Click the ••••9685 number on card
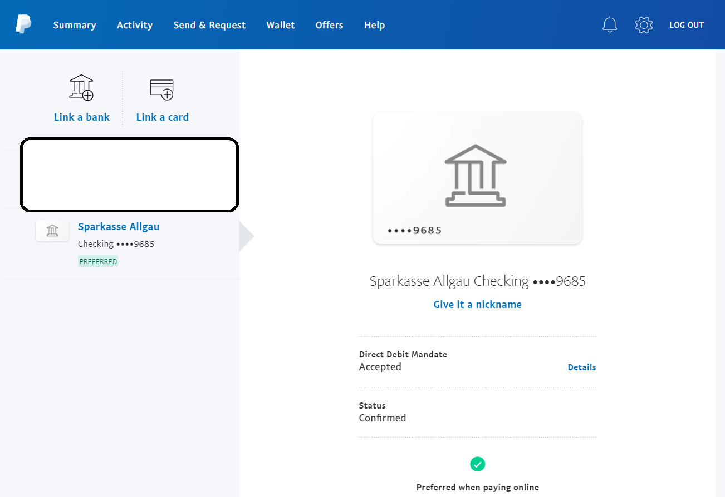 (x=415, y=230)
